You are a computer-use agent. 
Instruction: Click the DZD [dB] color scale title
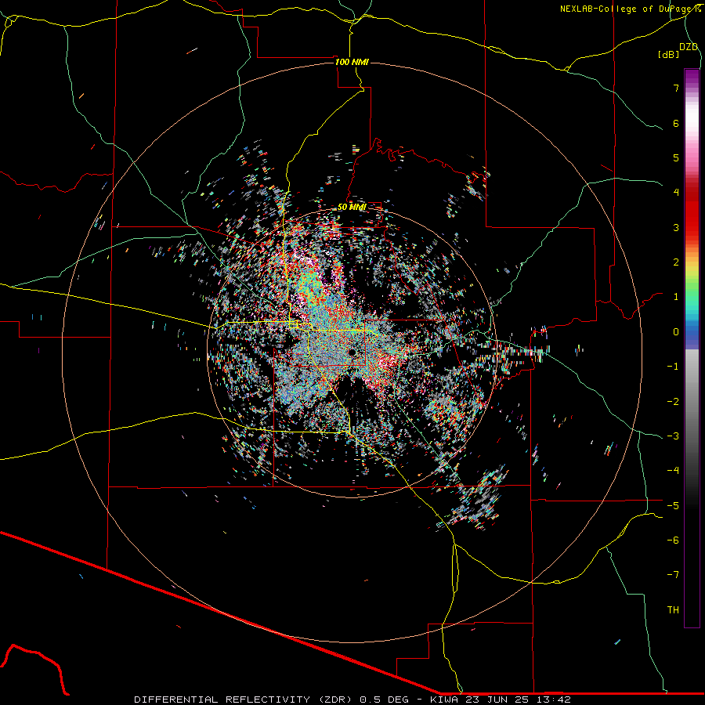pyautogui.click(x=678, y=51)
